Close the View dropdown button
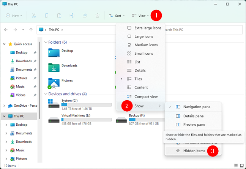The image size is (246, 169). [x=140, y=16]
